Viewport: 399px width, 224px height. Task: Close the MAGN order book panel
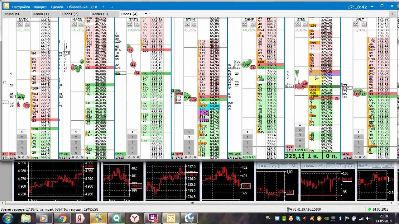[x=74, y=25]
